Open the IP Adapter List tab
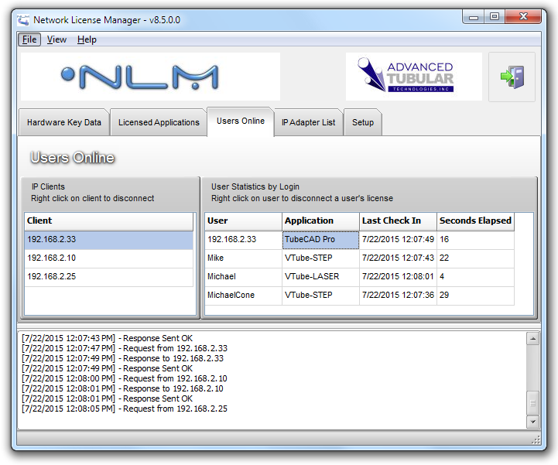Image resolution: width=558 pixels, height=465 pixels. [x=308, y=122]
